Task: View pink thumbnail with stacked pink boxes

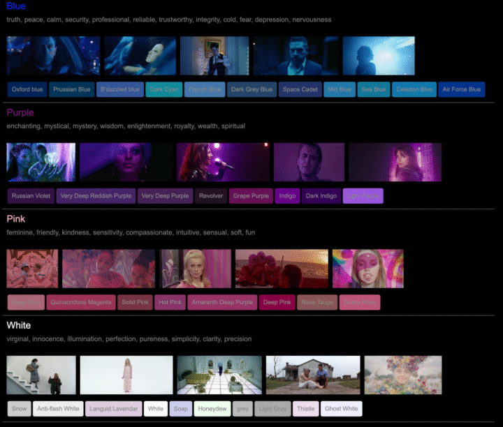Action: click(x=32, y=269)
